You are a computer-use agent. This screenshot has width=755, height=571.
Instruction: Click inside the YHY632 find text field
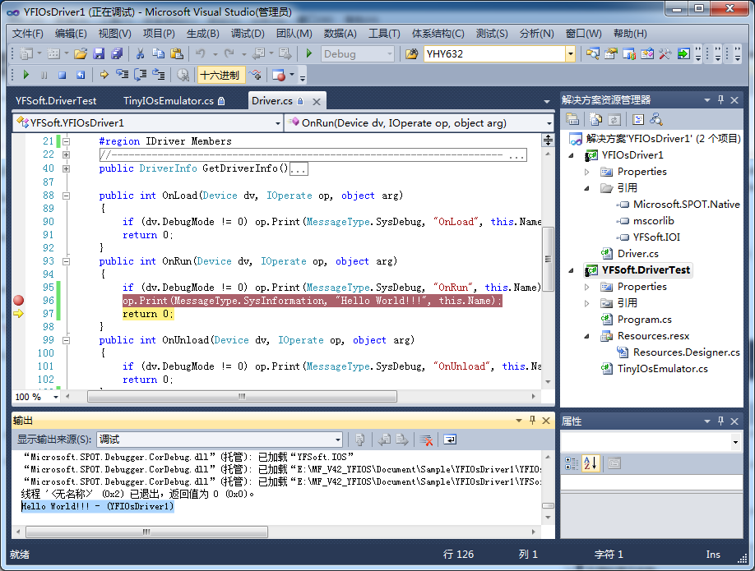[x=494, y=54]
